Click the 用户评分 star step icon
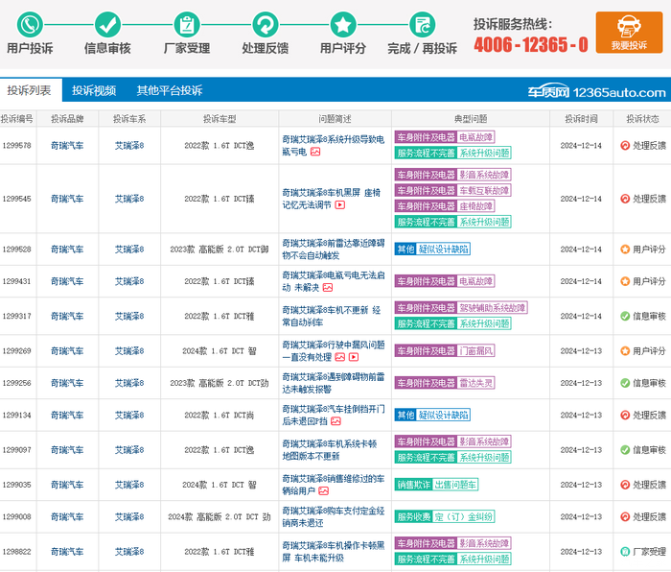 coord(342,25)
